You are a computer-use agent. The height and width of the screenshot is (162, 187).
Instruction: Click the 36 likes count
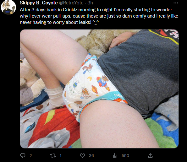tap(91, 156)
